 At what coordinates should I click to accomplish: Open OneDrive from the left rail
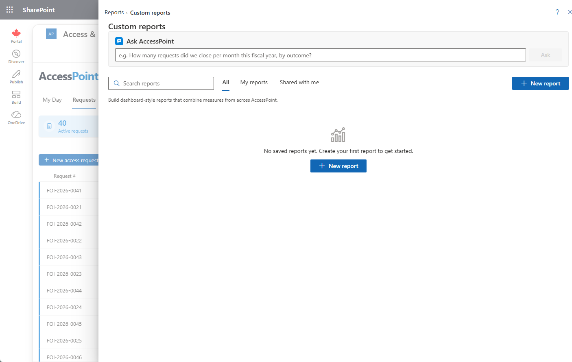pos(16,117)
